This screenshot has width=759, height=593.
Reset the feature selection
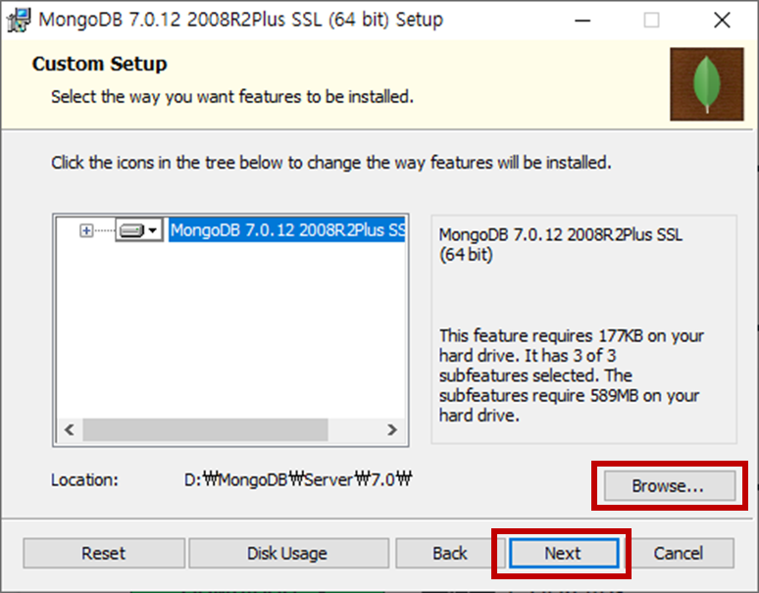click(104, 553)
